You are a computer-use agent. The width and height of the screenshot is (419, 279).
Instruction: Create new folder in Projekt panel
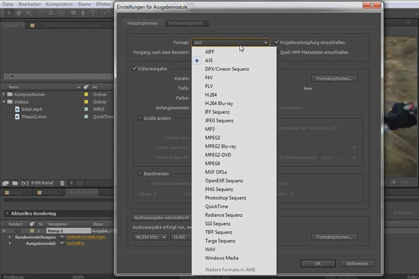15,183
